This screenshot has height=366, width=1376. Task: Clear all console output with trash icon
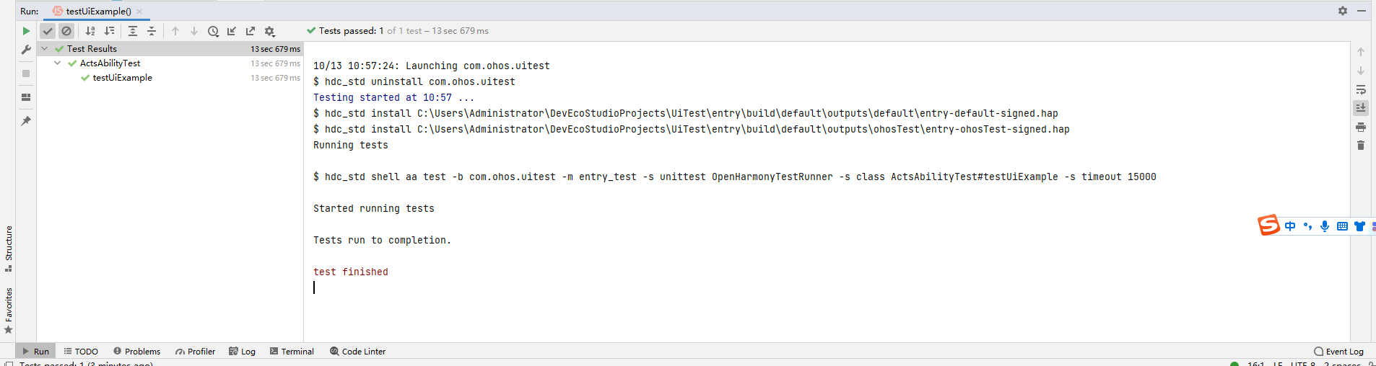click(1361, 146)
